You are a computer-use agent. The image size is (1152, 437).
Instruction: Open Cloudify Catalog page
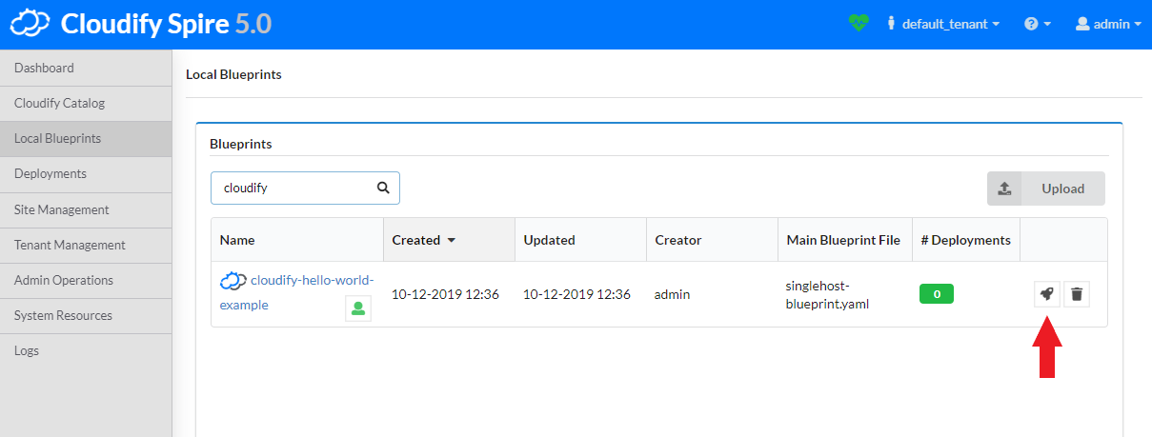(x=59, y=103)
